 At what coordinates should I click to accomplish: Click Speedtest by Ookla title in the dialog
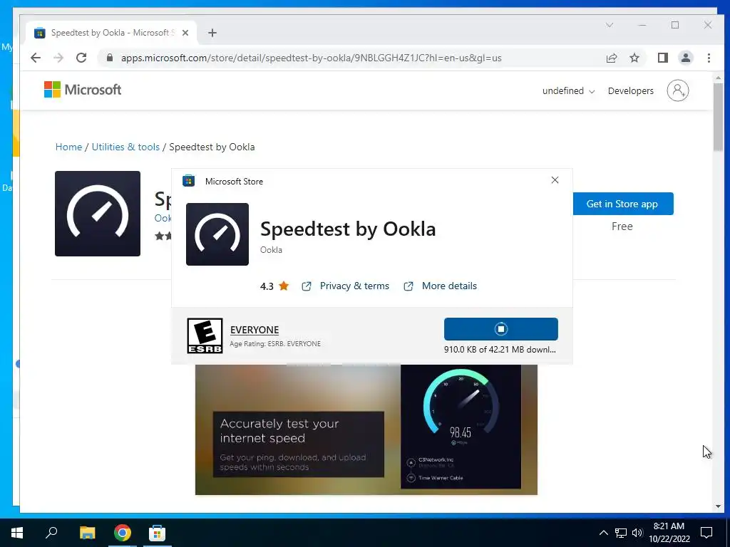coord(348,229)
